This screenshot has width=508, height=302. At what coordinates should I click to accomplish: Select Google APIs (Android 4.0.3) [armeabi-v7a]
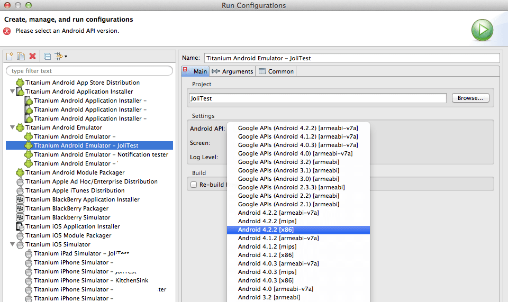298,145
